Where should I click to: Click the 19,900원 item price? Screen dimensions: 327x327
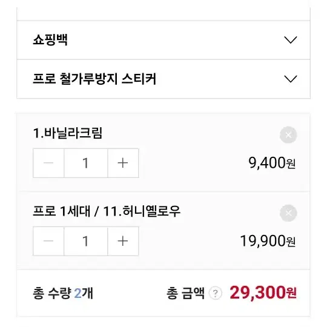coord(268,241)
